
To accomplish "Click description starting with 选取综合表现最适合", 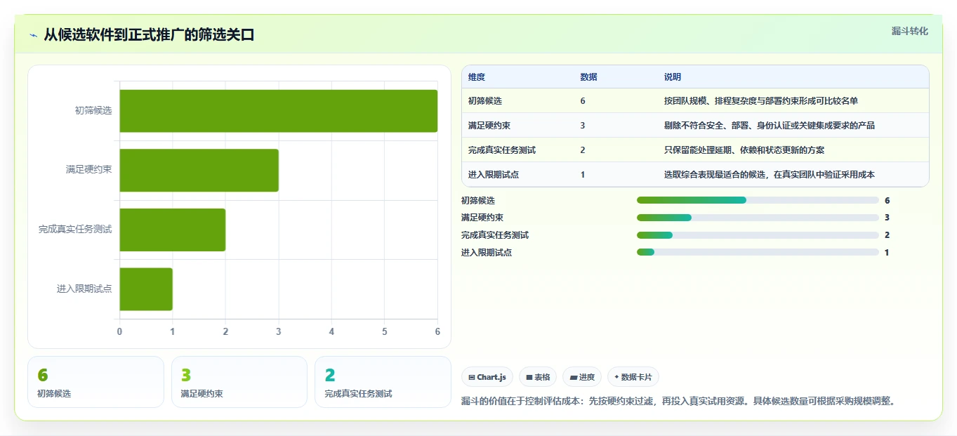I will 770,175.
